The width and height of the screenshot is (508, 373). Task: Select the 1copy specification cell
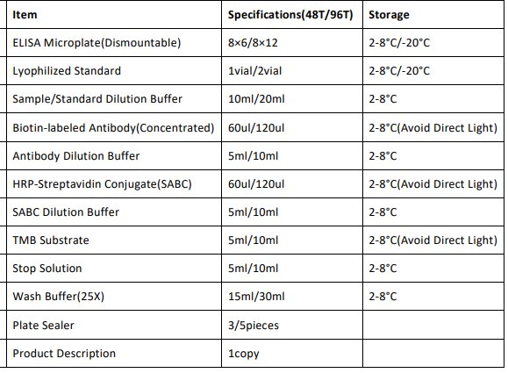click(x=292, y=354)
